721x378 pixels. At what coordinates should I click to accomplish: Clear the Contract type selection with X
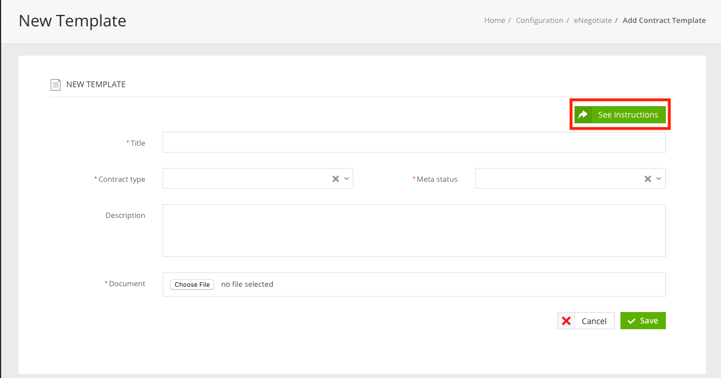[336, 179]
